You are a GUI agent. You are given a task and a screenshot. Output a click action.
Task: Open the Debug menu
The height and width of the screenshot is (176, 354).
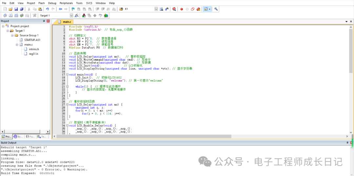[x=52, y=3]
